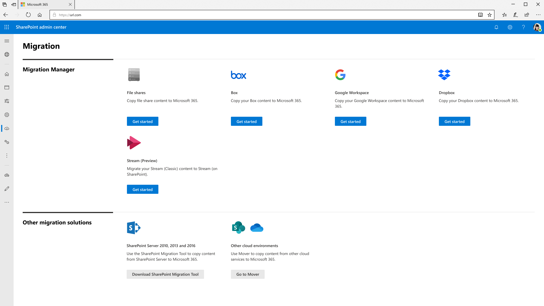Click the SharePoint Server logo icon
The width and height of the screenshot is (544, 306).
(x=134, y=228)
